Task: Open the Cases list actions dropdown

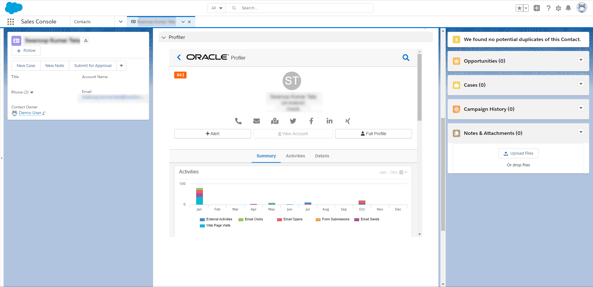Action: pyautogui.click(x=581, y=84)
